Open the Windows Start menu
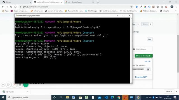This screenshot has width=179, height=100. [3, 97]
